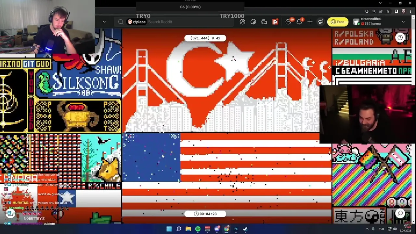Switch to Chrome on the taskbar
The image size is (416, 234).
pos(227,229)
